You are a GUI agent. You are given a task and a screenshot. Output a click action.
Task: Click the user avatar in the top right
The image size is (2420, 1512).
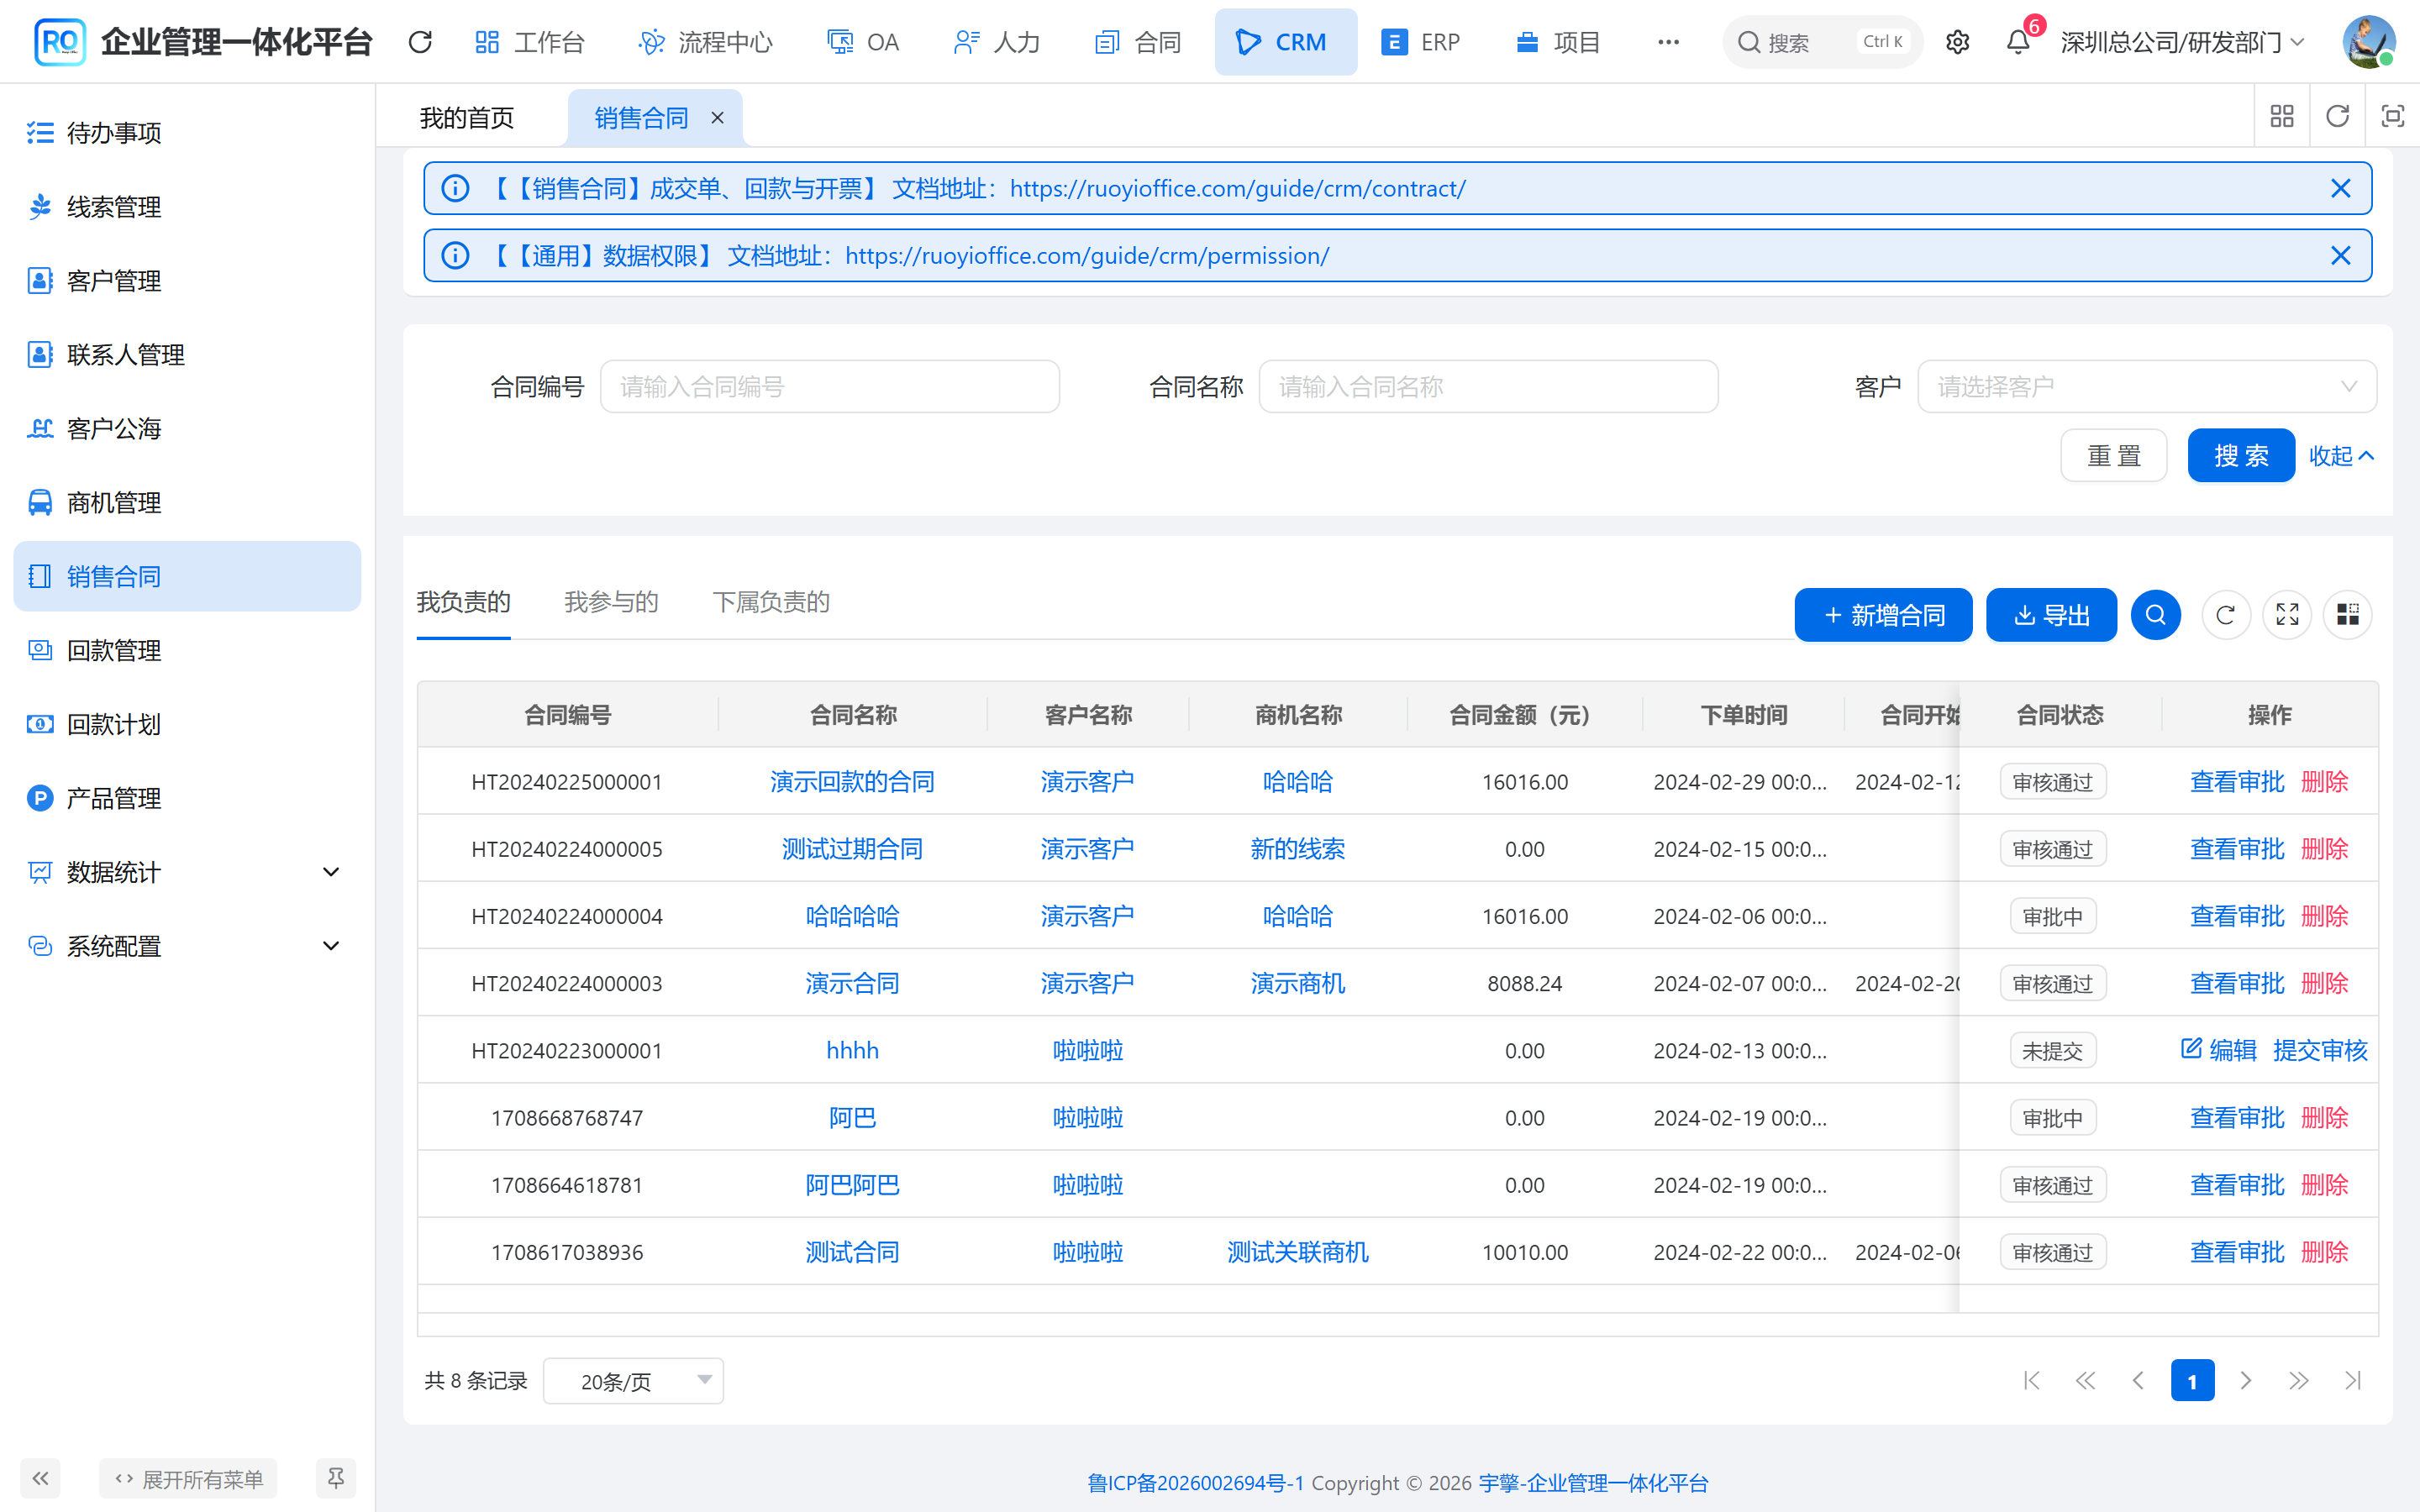click(2368, 42)
